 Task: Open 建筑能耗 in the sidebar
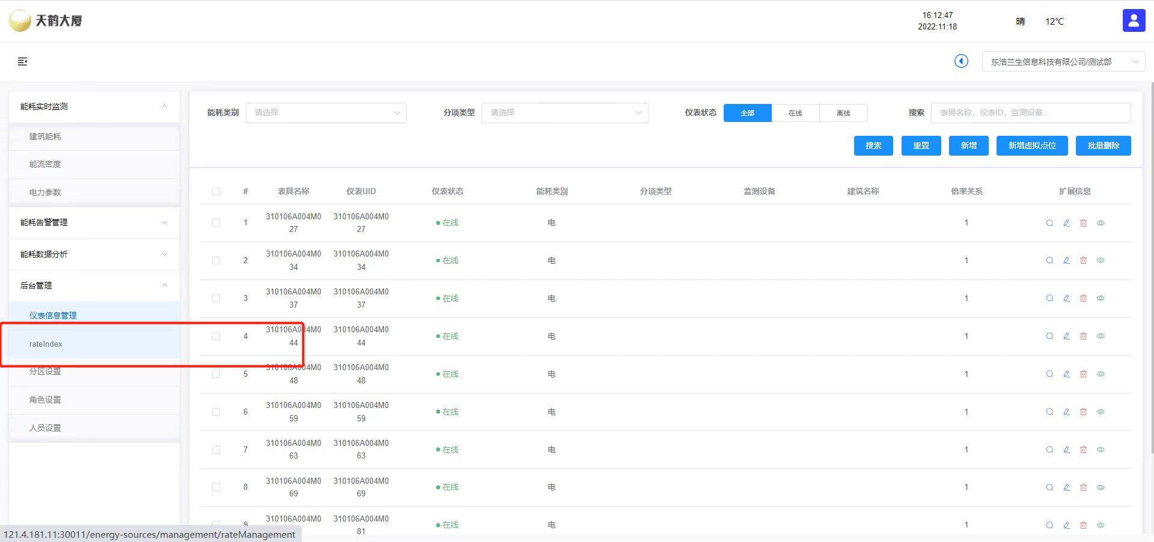[x=94, y=137]
